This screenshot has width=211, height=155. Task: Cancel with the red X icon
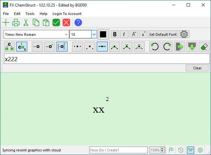click(66, 22)
